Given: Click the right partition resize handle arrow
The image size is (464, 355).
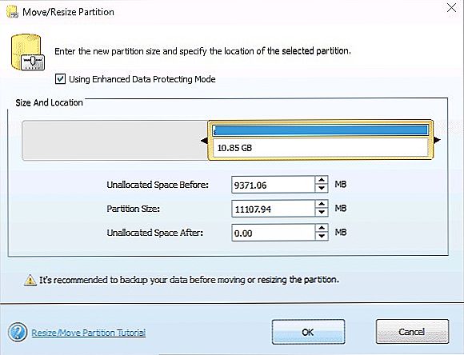Looking at the screenshot, I should [x=437, y=140].
